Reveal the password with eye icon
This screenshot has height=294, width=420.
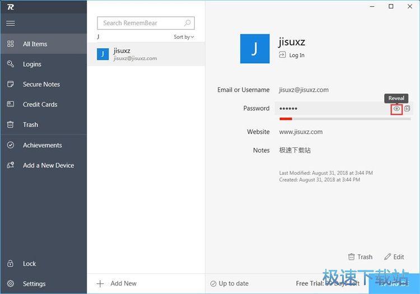pyautogui.click(x=396, y=109)
